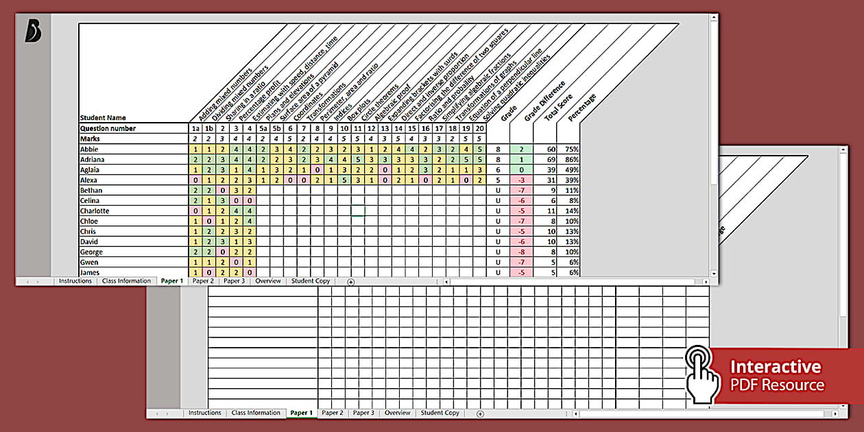This screenshot has height=432, width=864.
Task: Go to the Overview tab in the front spreadsheet
Action: tap(268, 281)
